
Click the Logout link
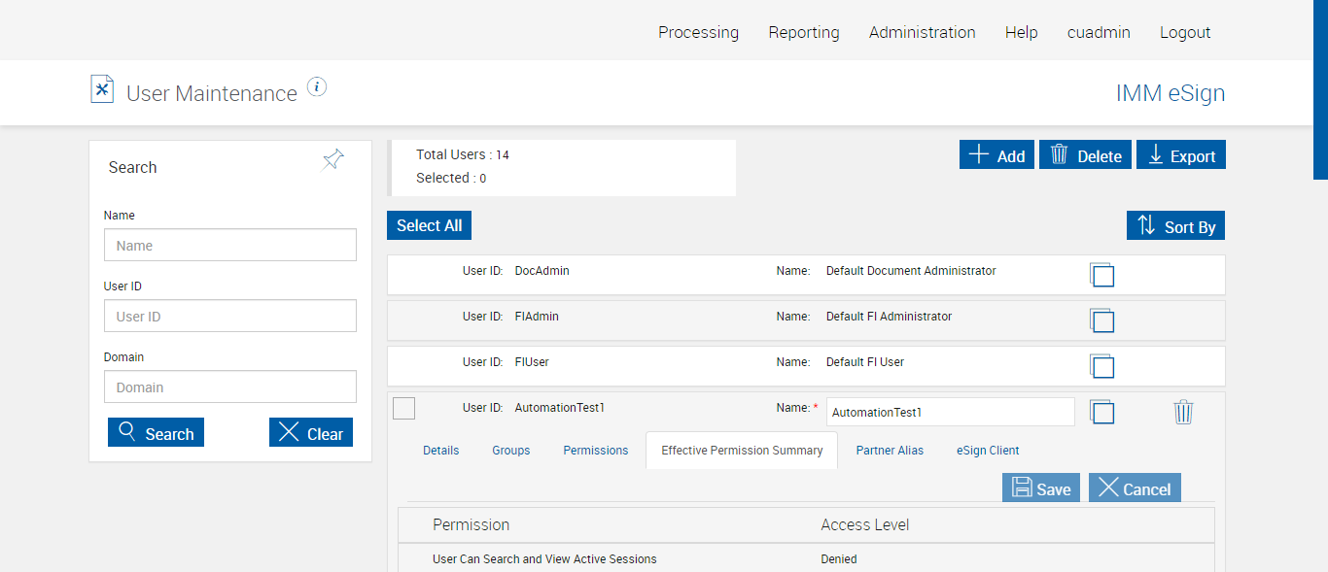tap(1184, 32)
